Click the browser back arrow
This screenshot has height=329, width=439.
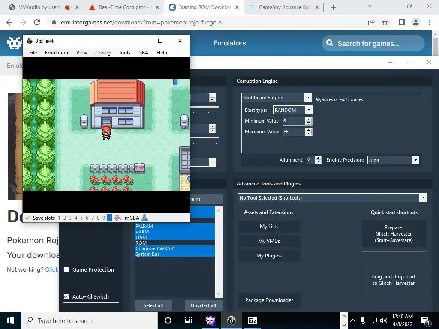[9, 22]
